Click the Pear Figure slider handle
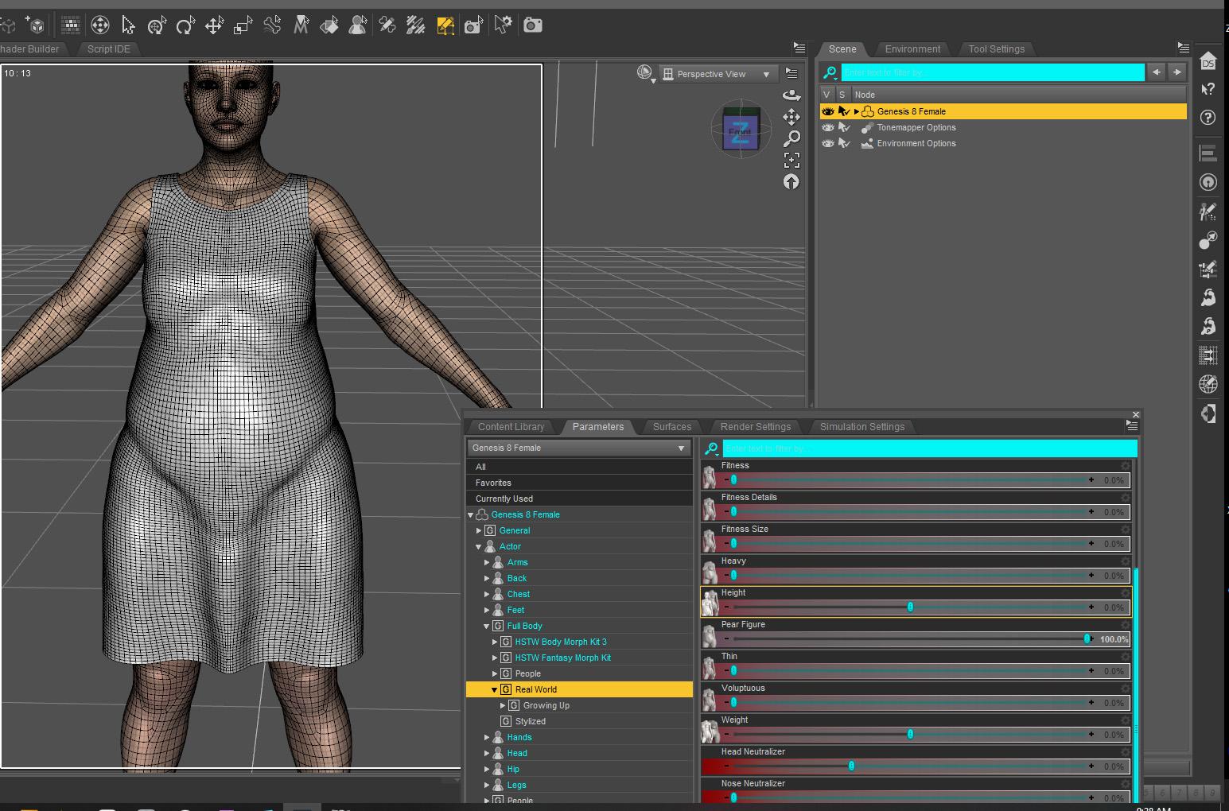Viewport: 1229px width, 811px height. (1087, 639)
